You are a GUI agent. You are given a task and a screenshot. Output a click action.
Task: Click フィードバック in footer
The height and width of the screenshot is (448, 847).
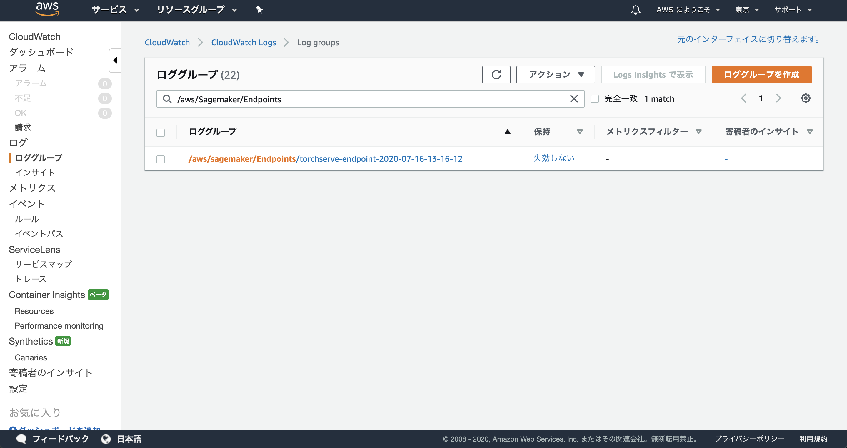click(x=61, y=439)
